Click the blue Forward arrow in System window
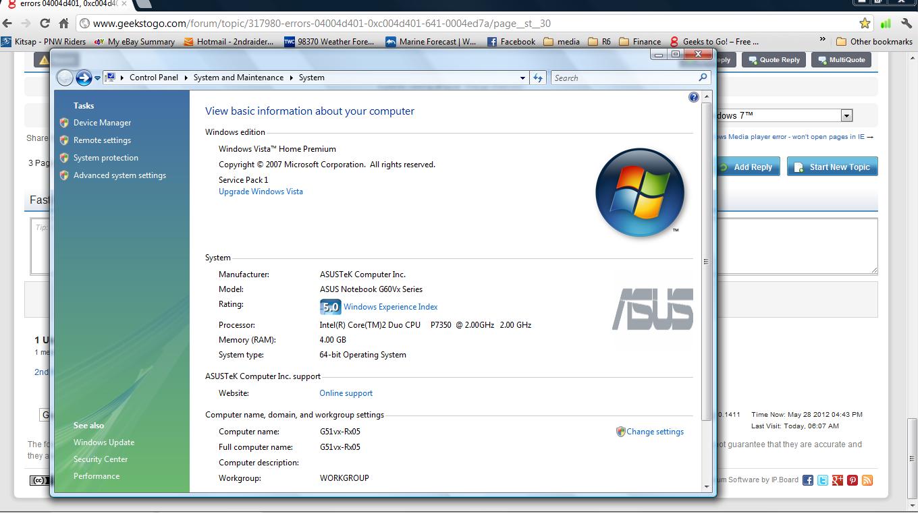 (84, 78)
